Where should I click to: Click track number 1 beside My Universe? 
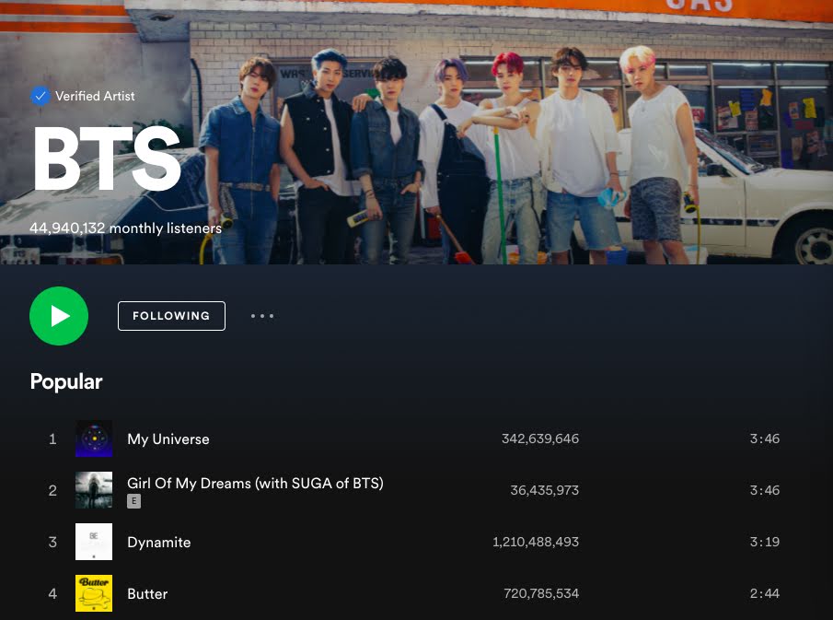click(x=52, y=439)
